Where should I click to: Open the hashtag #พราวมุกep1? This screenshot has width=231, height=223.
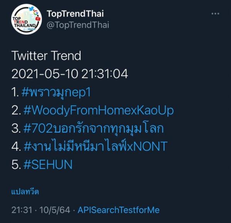pos(56,93)
